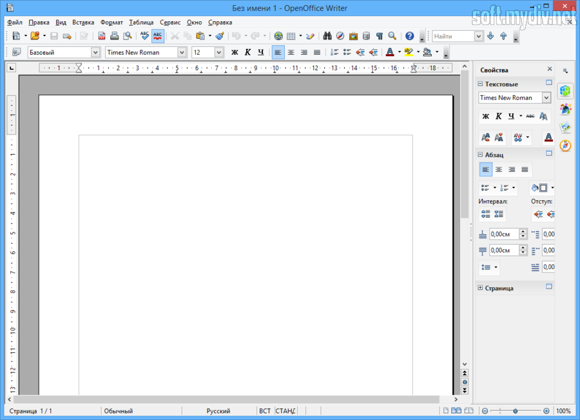The image size is (580, 420).
Task: Toggle bold Ж in the formatting toolbar
Action: pos(235,52)
